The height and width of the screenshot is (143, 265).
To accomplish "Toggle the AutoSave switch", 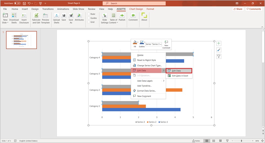I will (x=17, y=3).
